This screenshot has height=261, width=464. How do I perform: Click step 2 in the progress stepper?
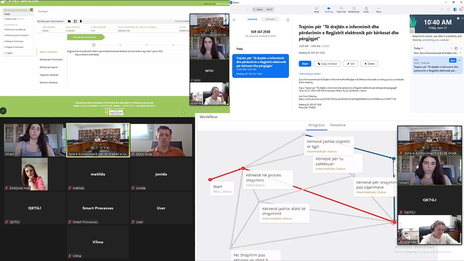(120, 45)
